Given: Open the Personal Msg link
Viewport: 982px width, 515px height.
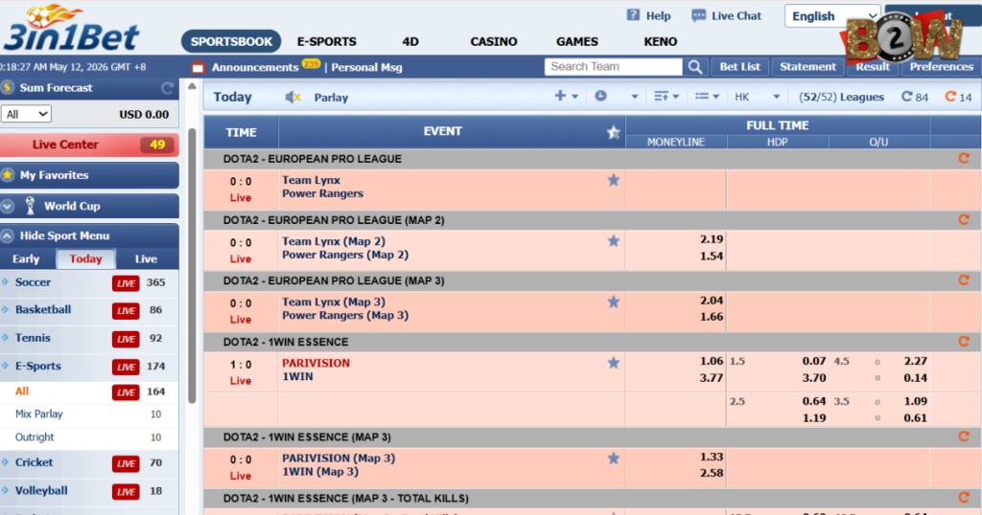Looking at the screenshot, I should point(366,68).
